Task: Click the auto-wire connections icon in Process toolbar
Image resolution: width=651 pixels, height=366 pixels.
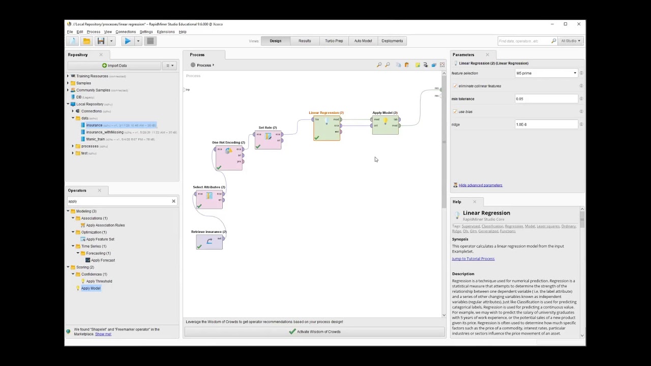Action: 426,65
